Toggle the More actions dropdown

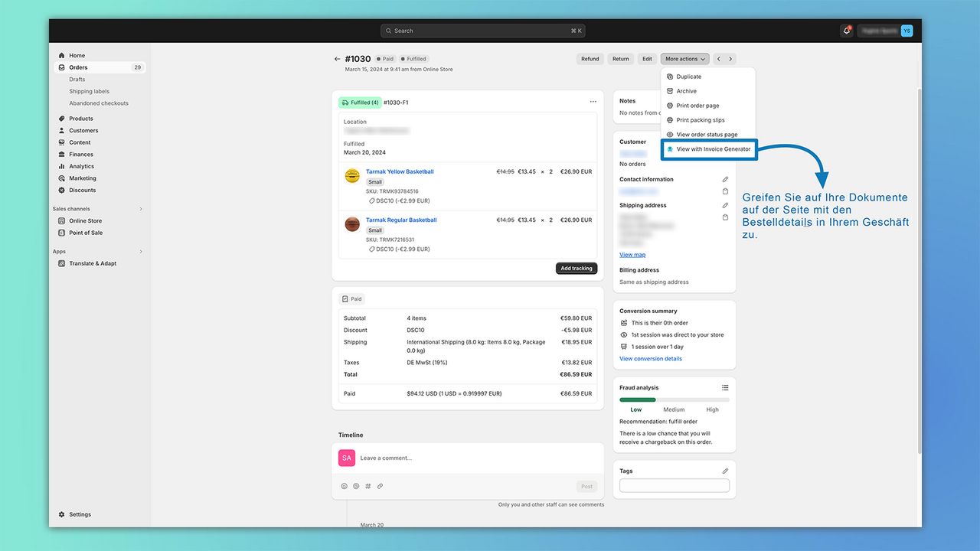click(x=685, y=59)
